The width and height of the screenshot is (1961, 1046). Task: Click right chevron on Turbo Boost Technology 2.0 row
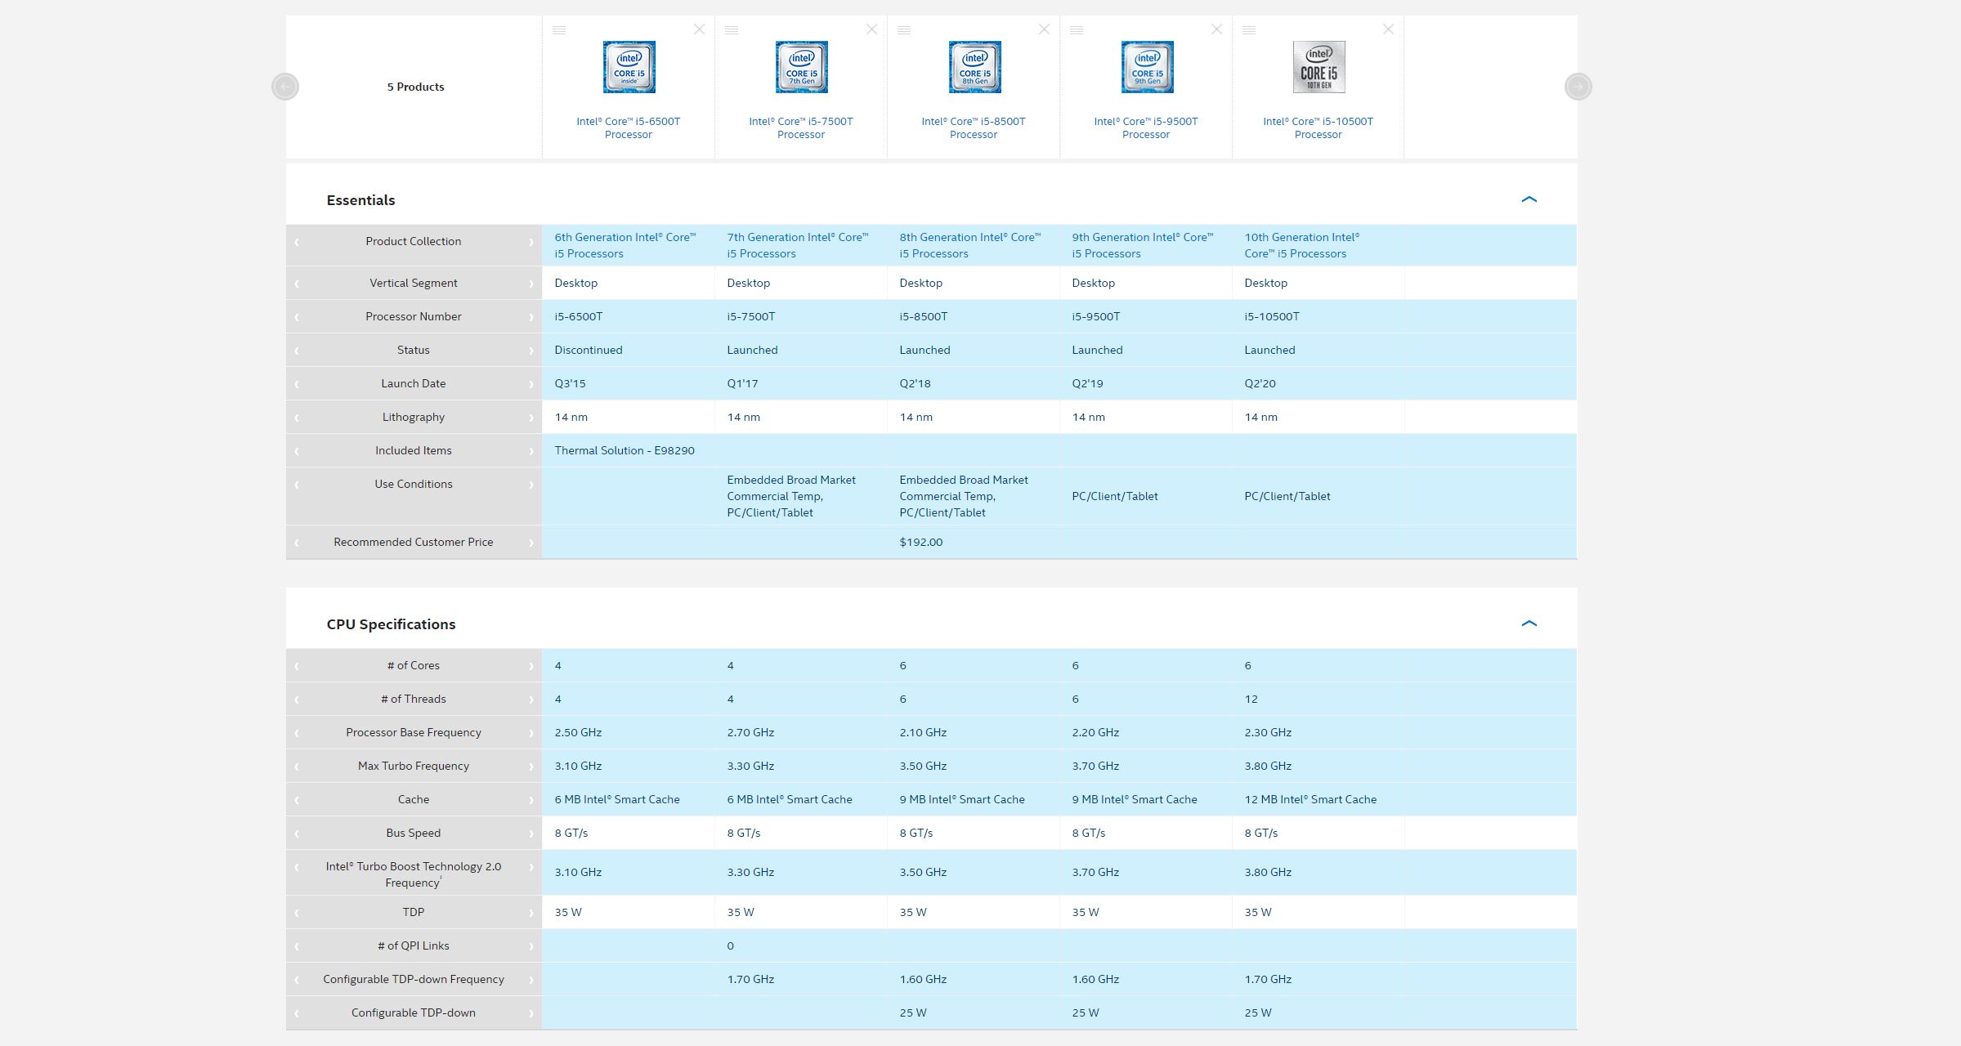click(x=531, y=867)
